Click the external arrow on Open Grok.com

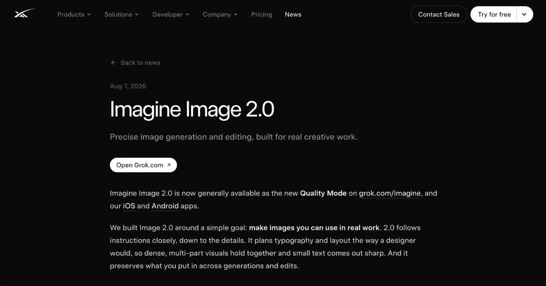pyautogui.click(x=169, y=165)
